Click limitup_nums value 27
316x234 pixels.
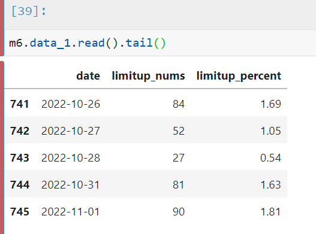[179, 158]
